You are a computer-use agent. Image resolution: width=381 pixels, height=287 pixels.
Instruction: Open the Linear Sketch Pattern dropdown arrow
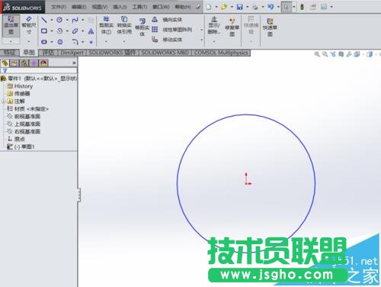pyautogui.click(x=202, y=30)
